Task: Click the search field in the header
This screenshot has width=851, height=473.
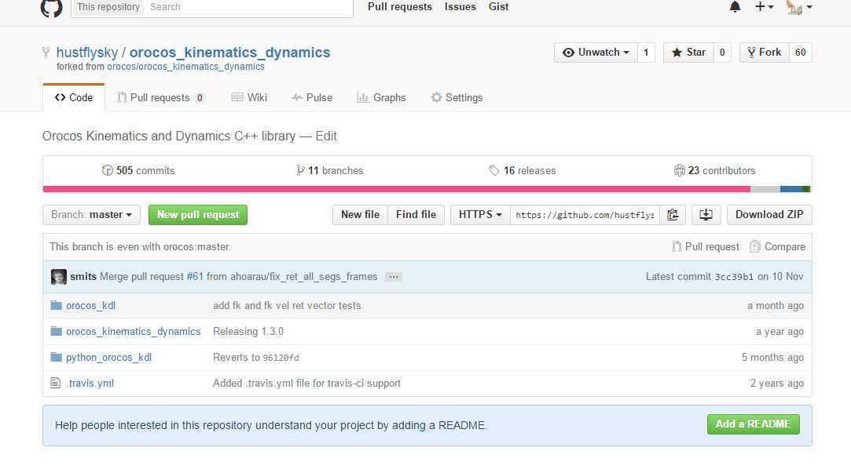Action: pyautogui.click(x=248, y=7)
